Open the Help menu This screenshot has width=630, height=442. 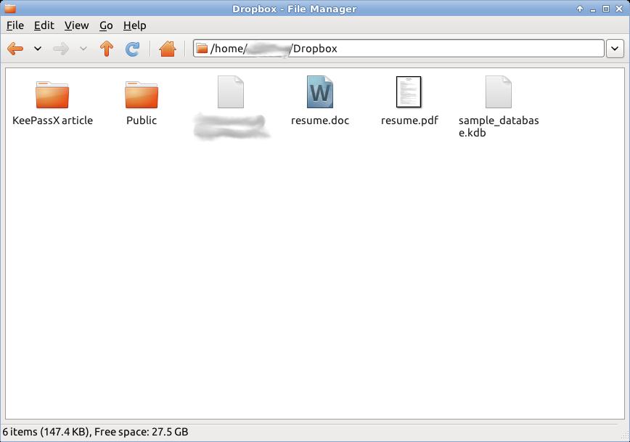point(134,25)
